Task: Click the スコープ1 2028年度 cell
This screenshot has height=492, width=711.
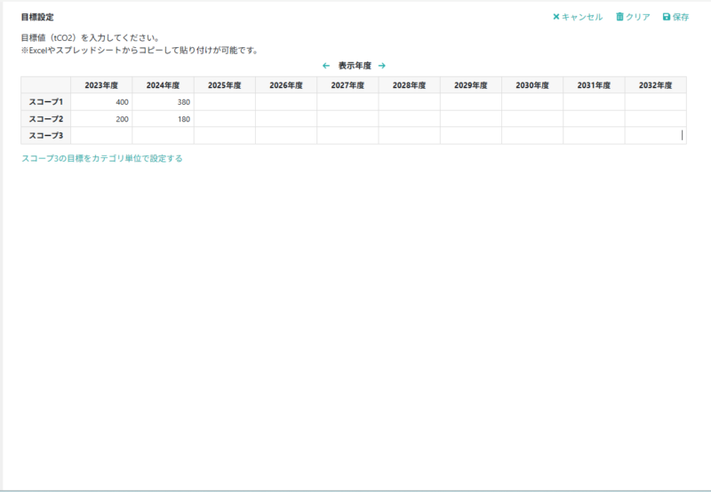Action: tap(410, 102)
